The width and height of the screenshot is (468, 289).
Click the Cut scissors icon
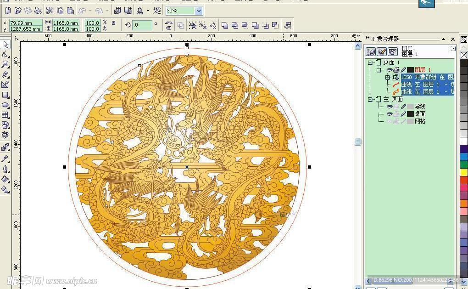pyautogui.click(x=50, y=11)
